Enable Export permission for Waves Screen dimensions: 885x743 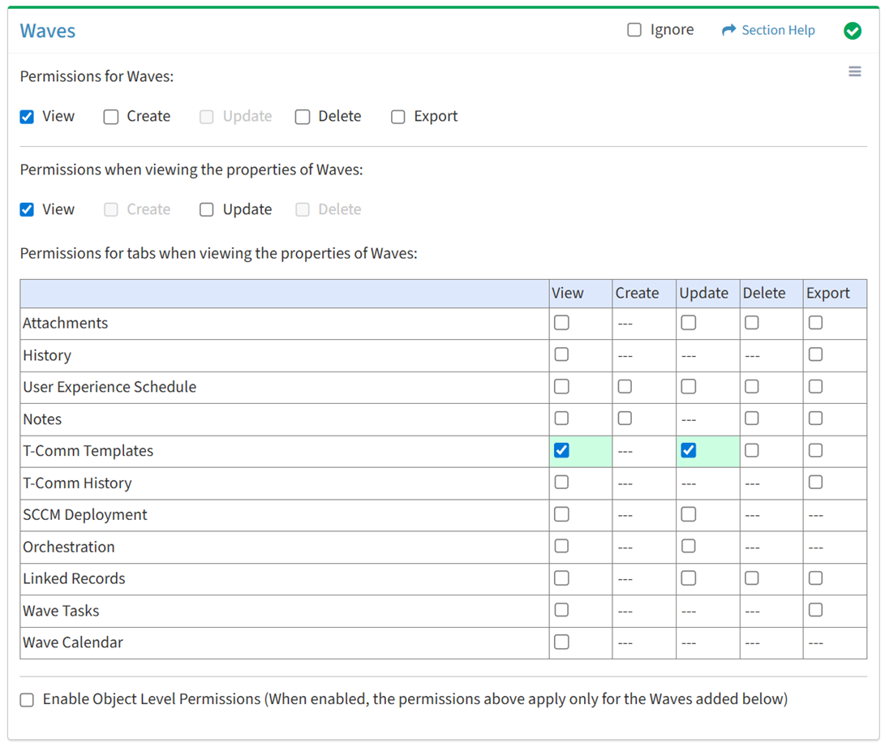click(x=398, y=117)
